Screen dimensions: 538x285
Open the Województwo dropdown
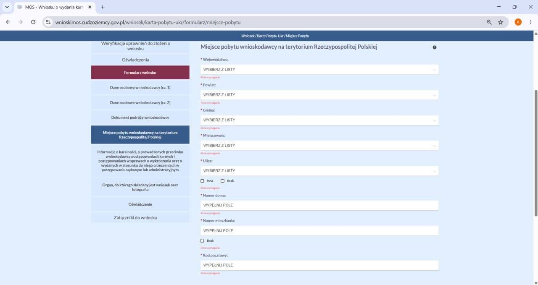pos(319,69)
